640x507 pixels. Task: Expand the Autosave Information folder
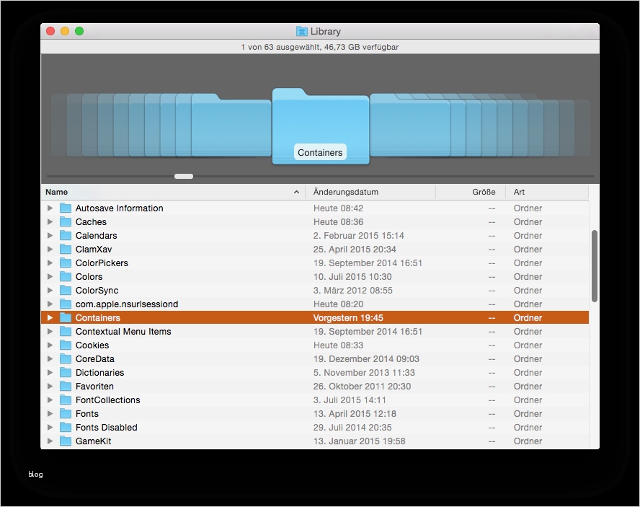coord(50,208)
